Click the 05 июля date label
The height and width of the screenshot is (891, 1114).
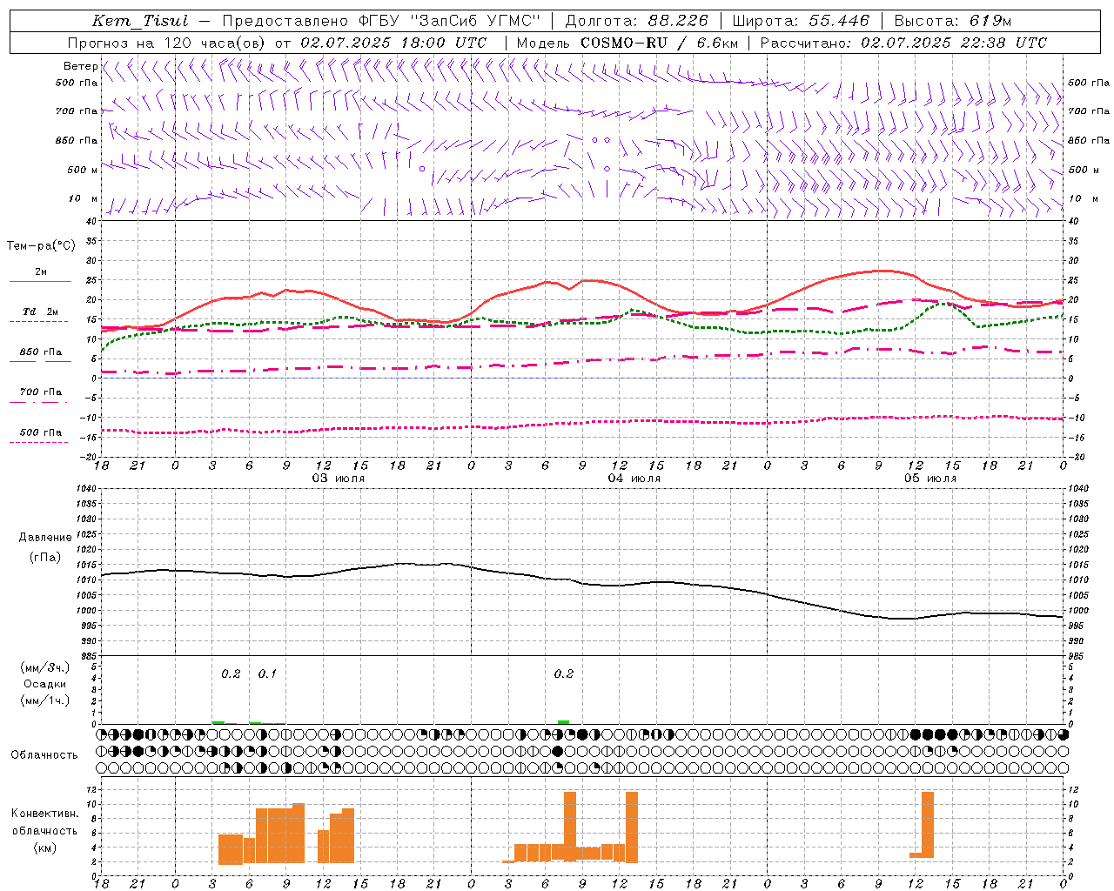930,479
